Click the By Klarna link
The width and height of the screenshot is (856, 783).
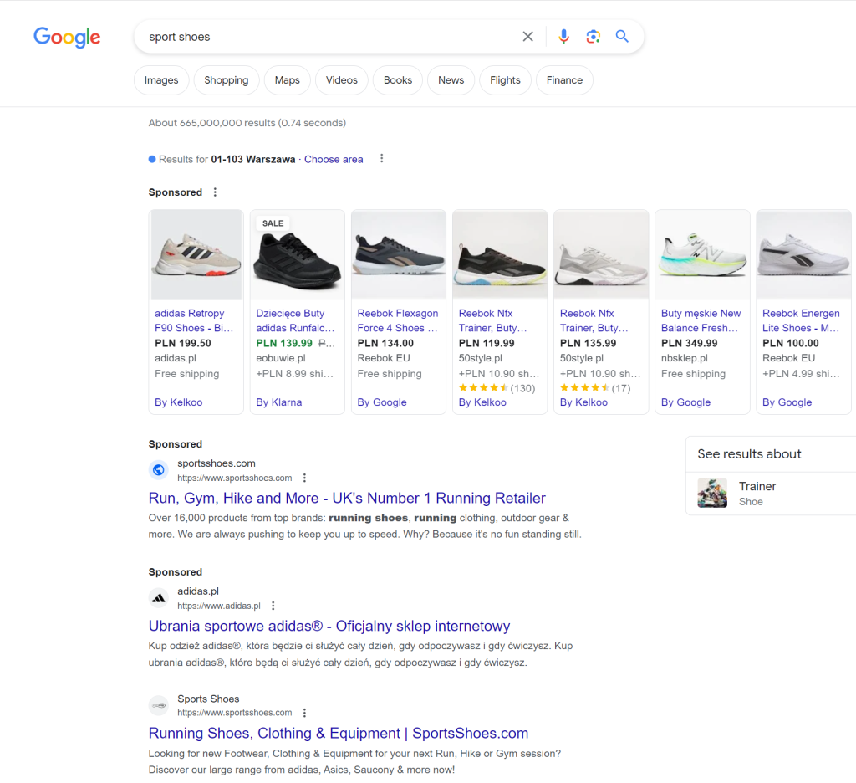pos(279,402)
